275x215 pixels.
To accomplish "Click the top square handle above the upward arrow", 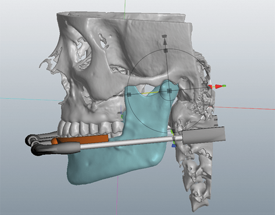I will (165, 36).
